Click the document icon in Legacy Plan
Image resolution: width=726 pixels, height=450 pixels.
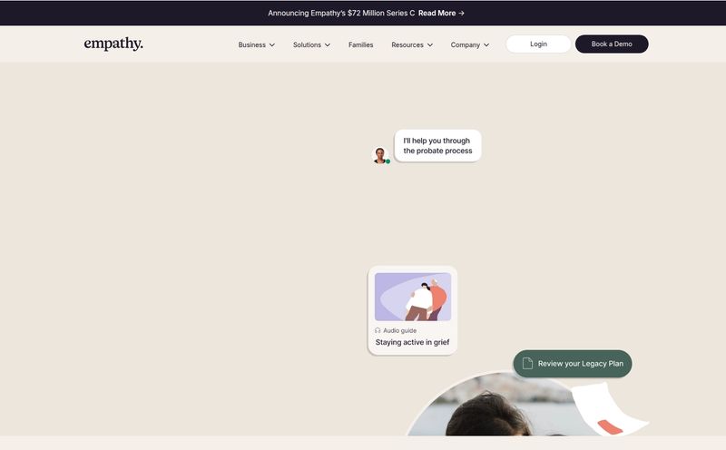click(527, 364)
